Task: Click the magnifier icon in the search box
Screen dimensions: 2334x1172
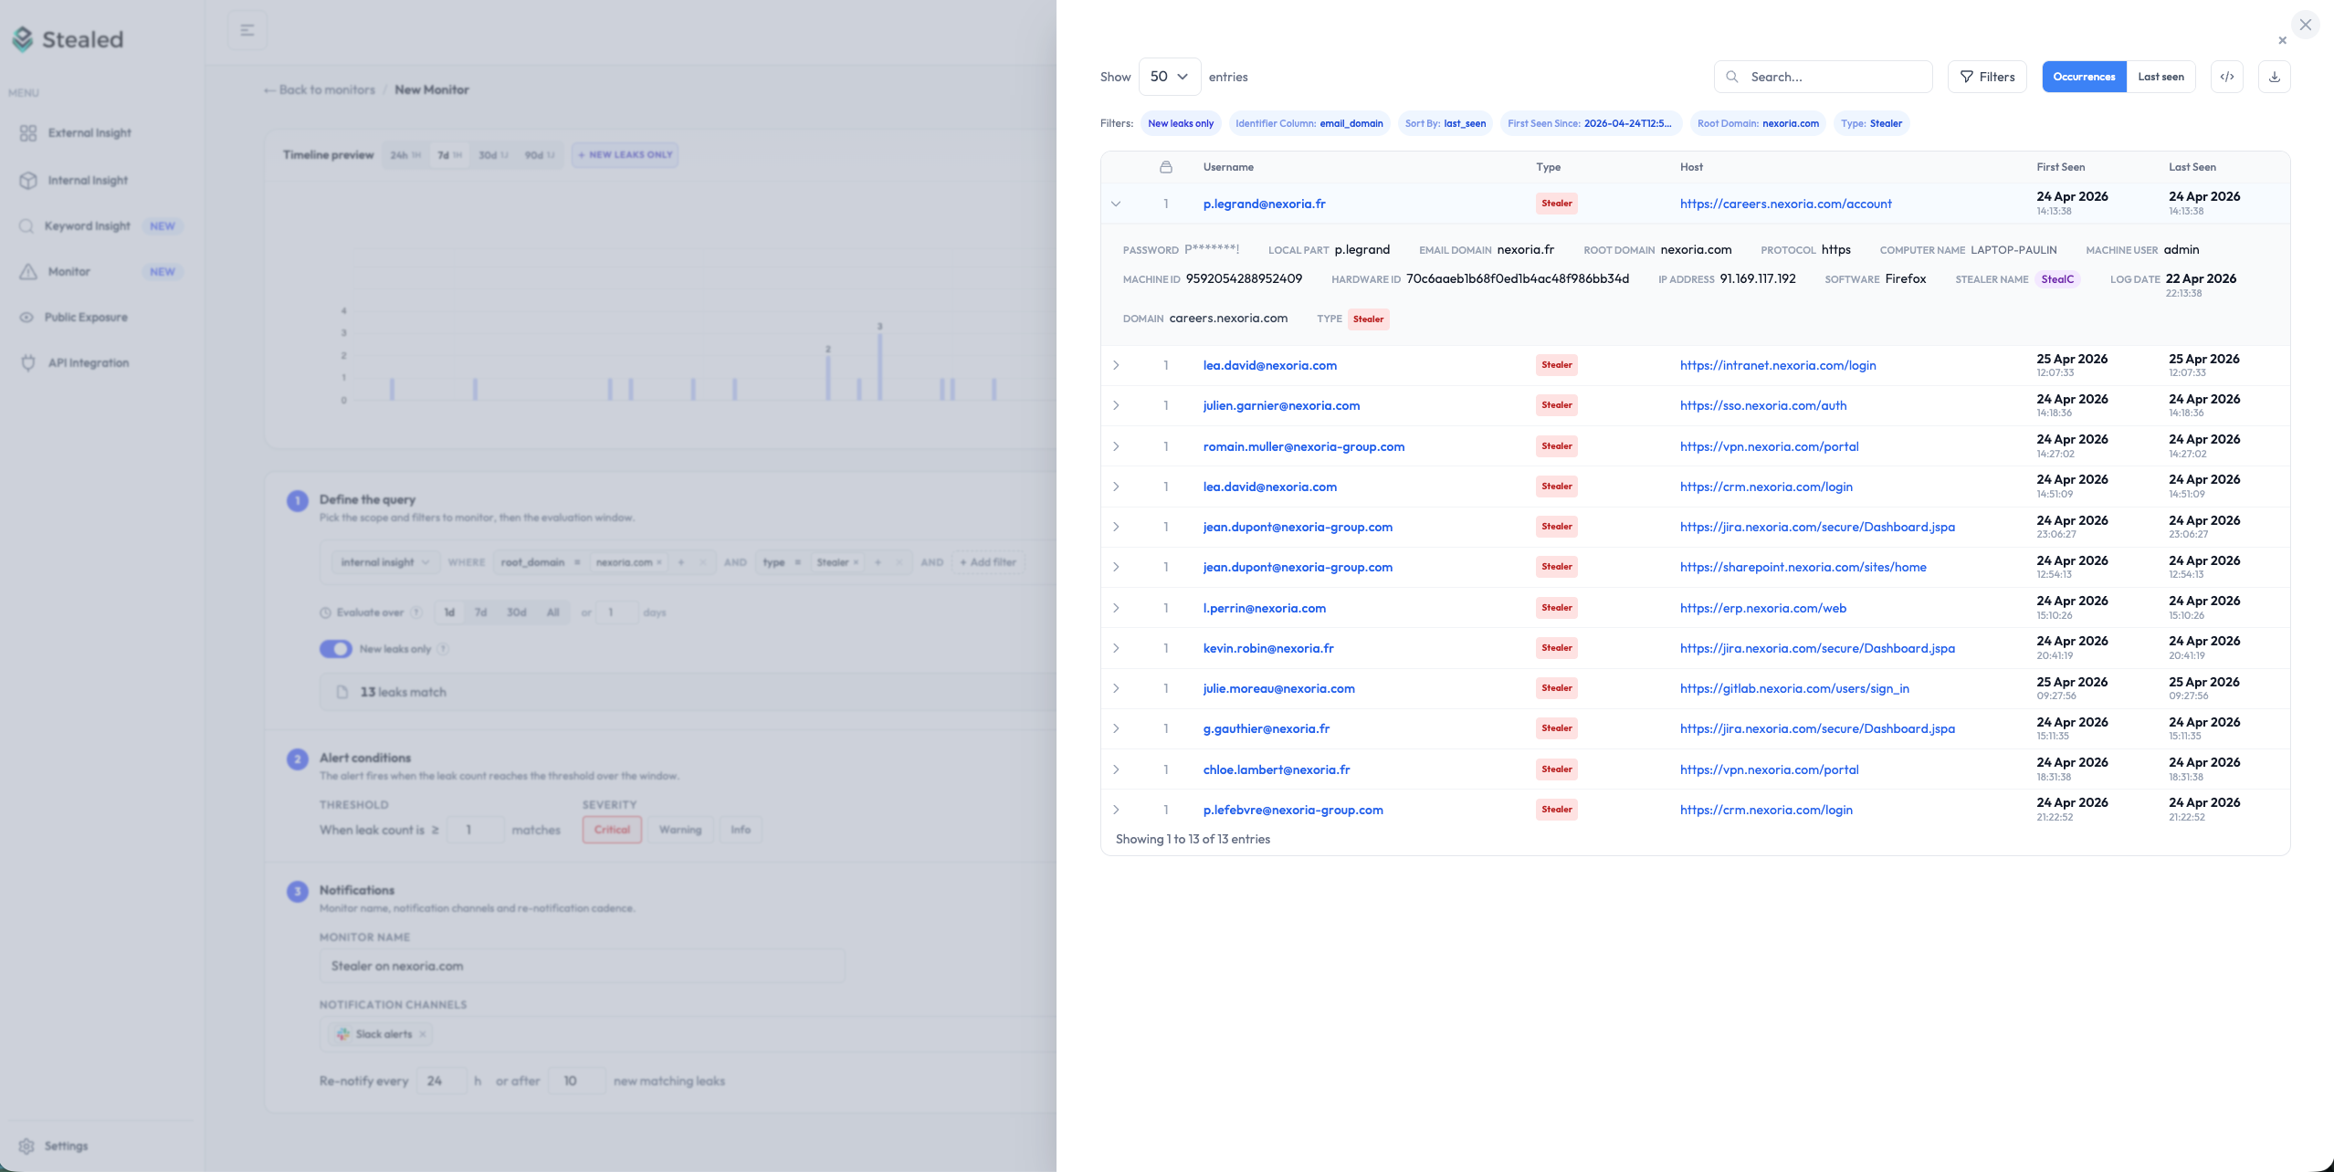Action: 1732,77
